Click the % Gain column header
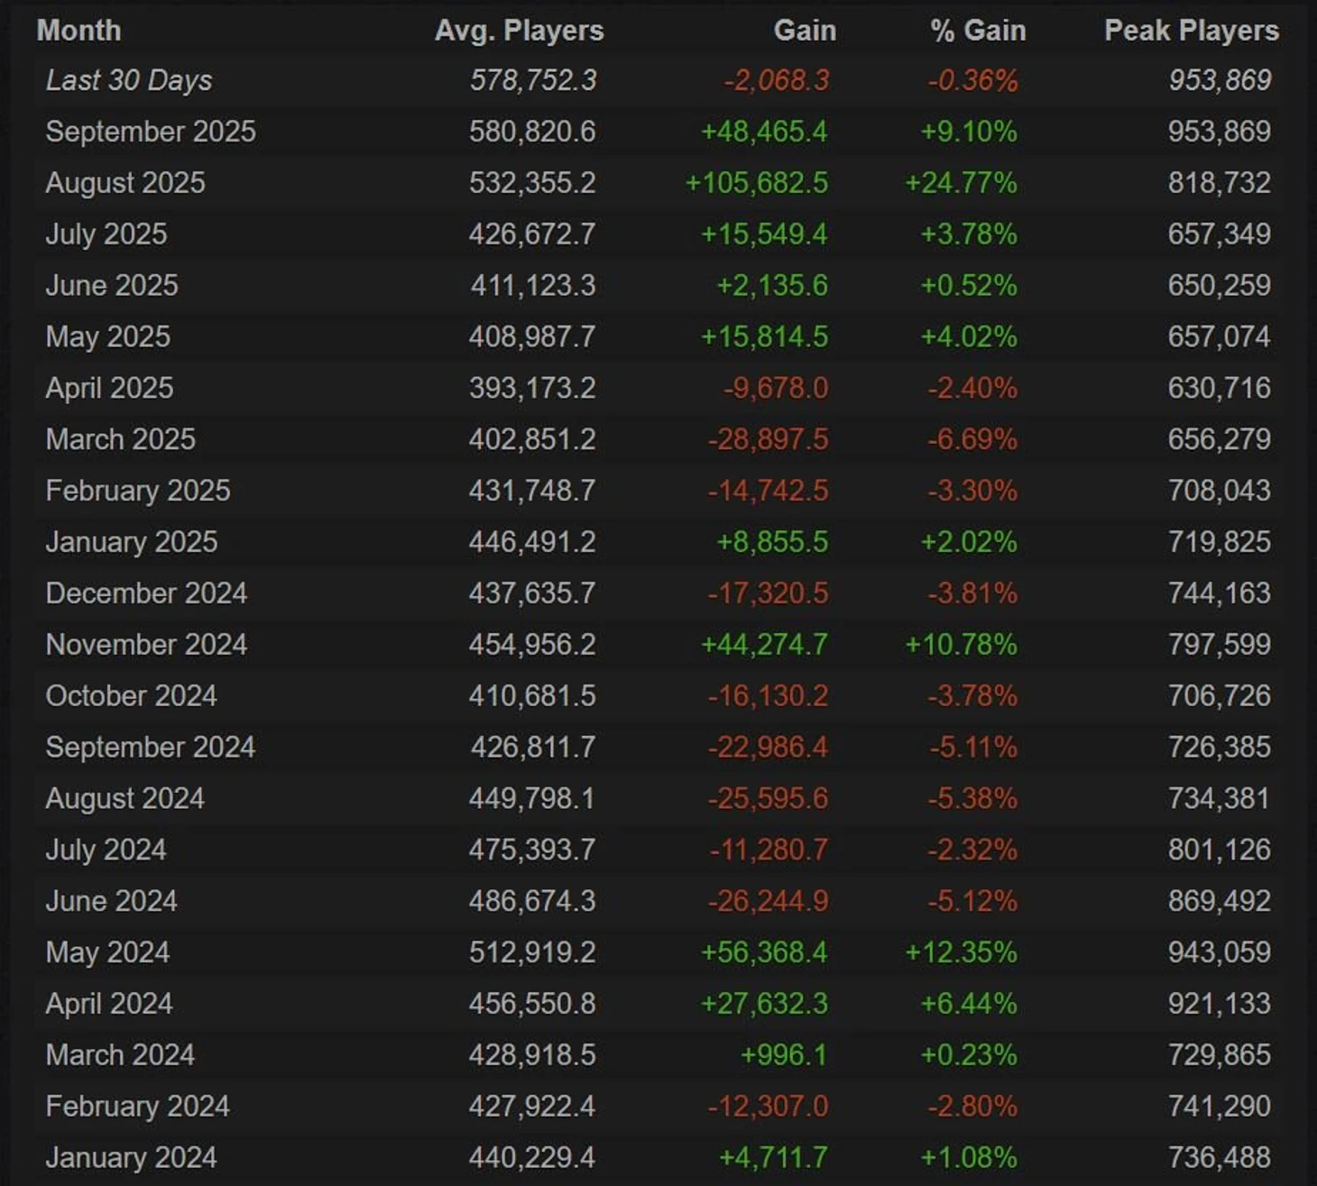Viewport: 1317px width, 1186px height. pyautogui.click(x=978, y=31)
